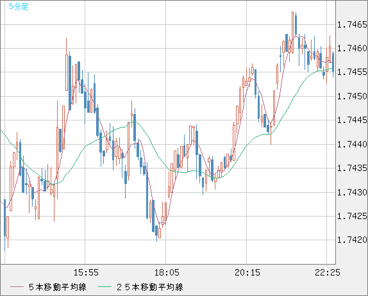The image size is (368, 296).
Task: Click the 1.7430 price axis label
Action: pyautogui.click(x=352, y=192)
